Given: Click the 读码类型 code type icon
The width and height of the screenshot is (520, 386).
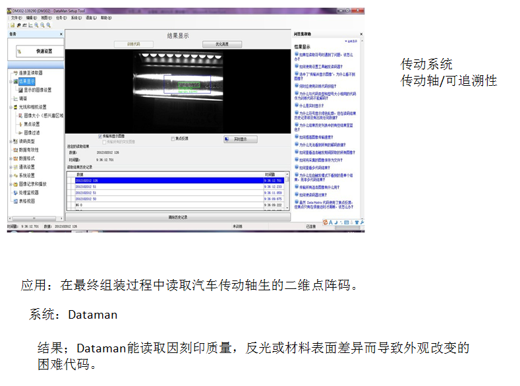Looking at the screenshot, I should click(15, 141).
